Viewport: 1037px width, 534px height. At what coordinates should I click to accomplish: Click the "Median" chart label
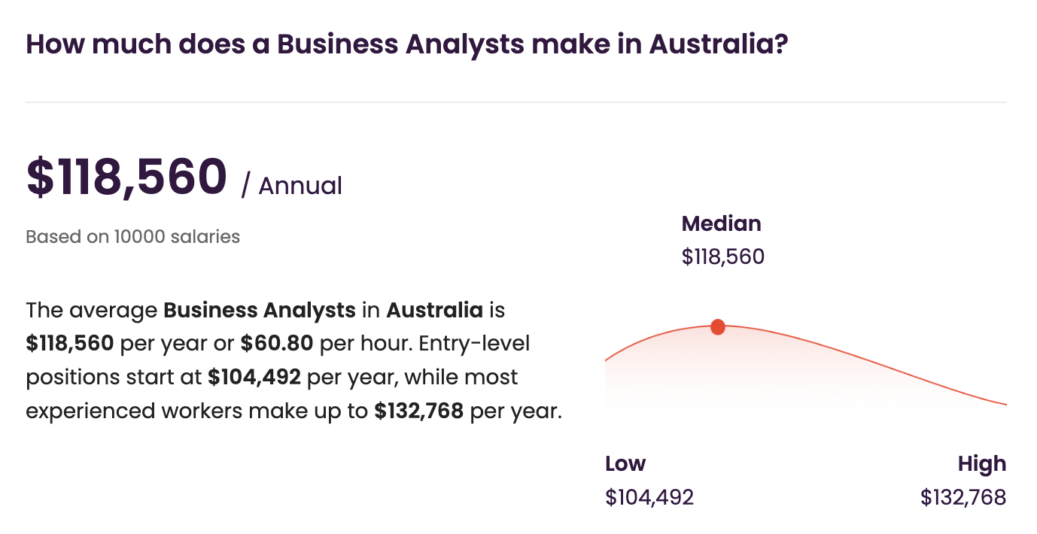click(721, 223)
